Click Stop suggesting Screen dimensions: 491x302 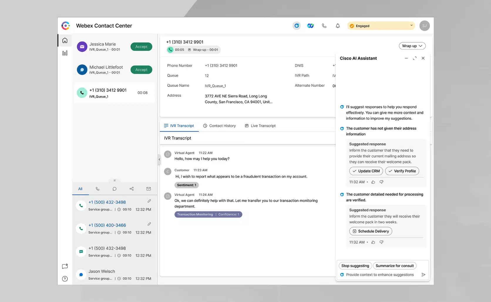point(355,266)
